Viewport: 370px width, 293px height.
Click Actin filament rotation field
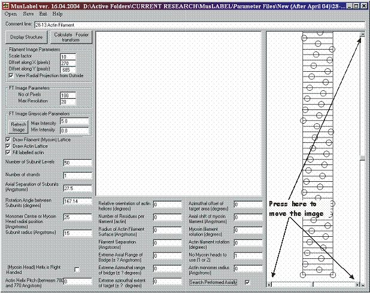pyautogui.click(x=248, y=243)
